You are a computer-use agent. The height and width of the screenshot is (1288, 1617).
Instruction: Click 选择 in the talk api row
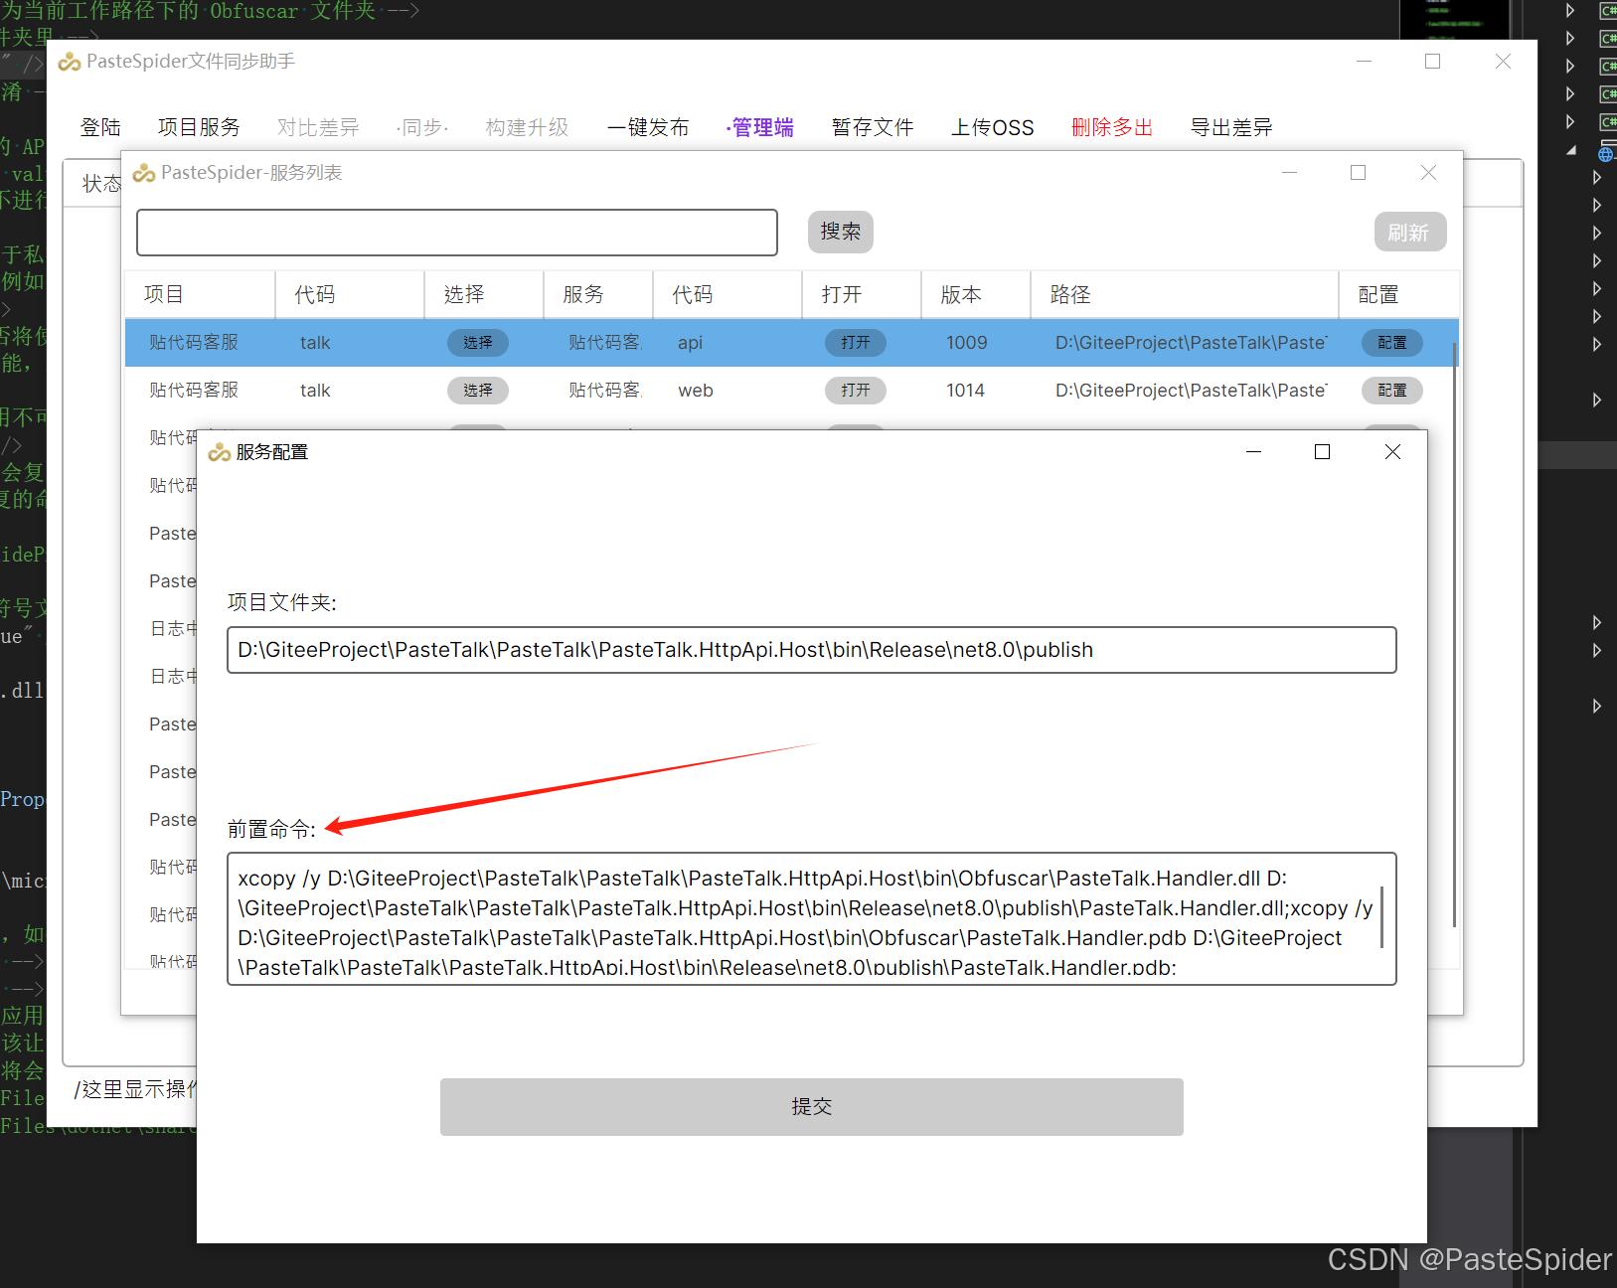tap(478, 343)
